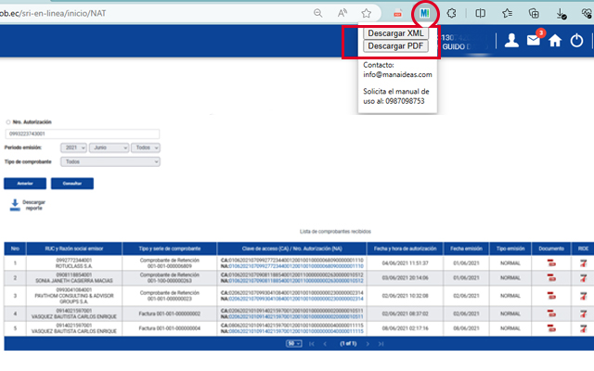Open the browser favorites list icon

coord(507,14)
